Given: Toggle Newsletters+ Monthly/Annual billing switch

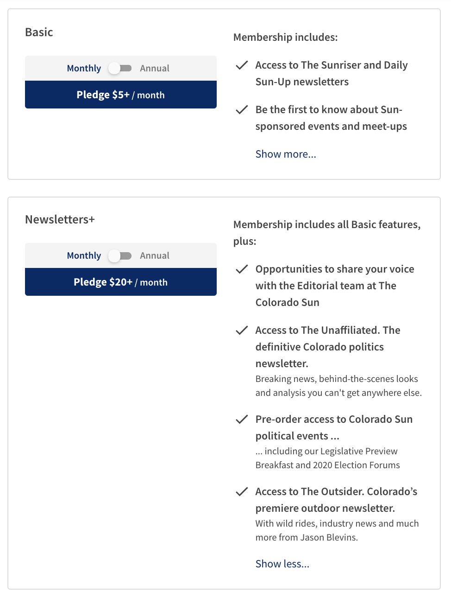Looking at the screenshot, I should [120, 255].
